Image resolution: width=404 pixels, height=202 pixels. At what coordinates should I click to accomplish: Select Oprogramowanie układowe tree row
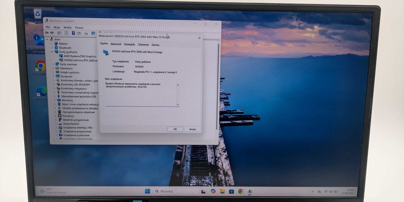(x=78, y=112)
